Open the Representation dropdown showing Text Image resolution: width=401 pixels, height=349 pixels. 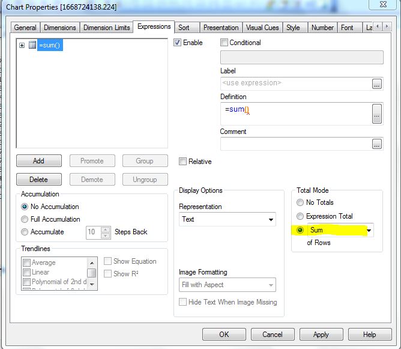click(228, 219)
